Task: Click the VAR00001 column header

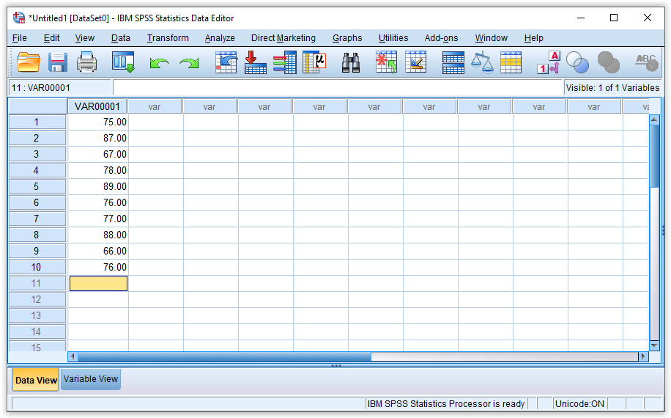Action: click(97, 106)
